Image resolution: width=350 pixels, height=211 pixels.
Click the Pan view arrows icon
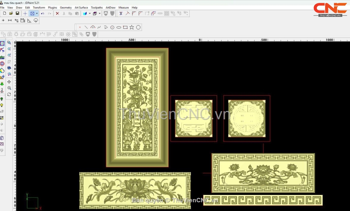pyautogui.click(x=9, y=82)
